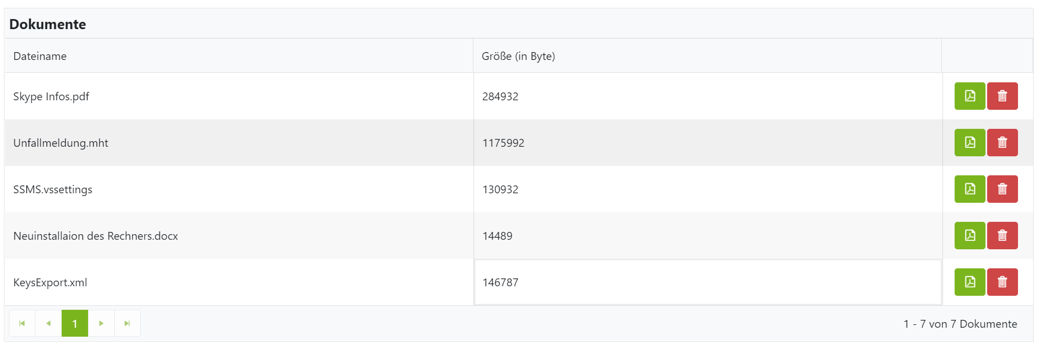Viewport: 1041px width, 363px height.
Task: Delete Neuinstallaion des Rechners.docx row
Action: click(x=1002, y=235)
